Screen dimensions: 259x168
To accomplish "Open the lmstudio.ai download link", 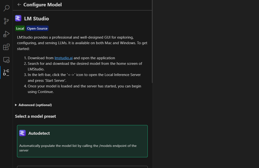I will pyautogui.click(x=64, y=58).
